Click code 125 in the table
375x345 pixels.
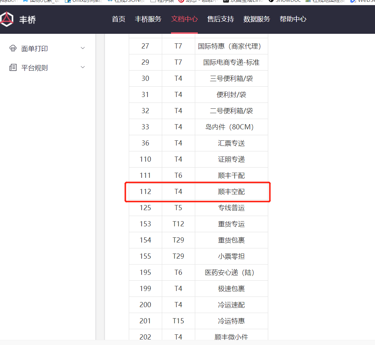[145, 208]
